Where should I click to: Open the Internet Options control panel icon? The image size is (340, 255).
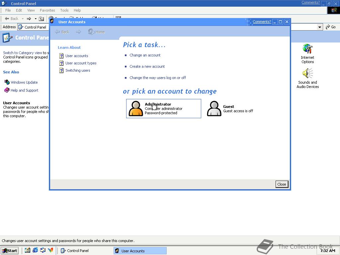coord(307,54)
